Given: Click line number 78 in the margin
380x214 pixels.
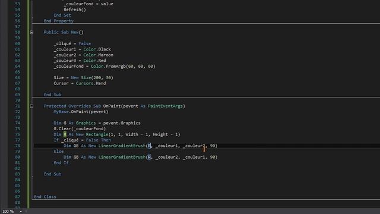Looking at the screenshot, I should pos(17,146).
